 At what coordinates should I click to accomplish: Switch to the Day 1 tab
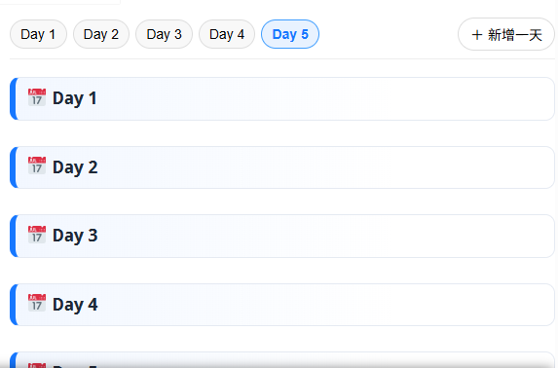click(38, 34)
